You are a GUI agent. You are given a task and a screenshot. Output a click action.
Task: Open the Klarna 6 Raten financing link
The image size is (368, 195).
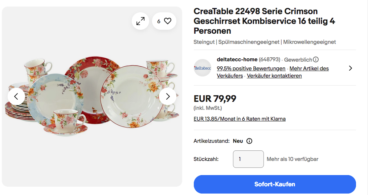[x=240, y=119]
